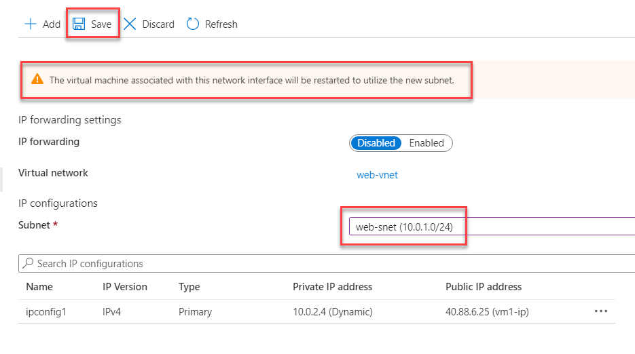Click the Save button label
This screenshot has height=354, width=635.
click(101, 24)
